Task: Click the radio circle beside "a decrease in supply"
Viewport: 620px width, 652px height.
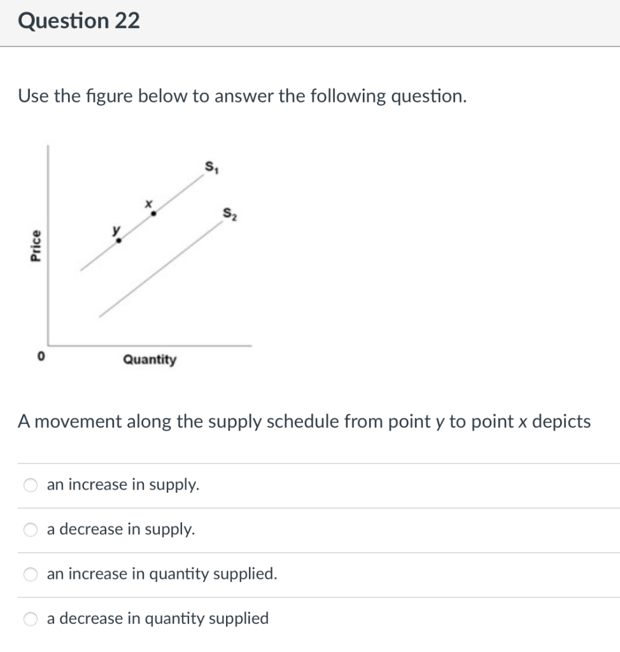Action: (29, 530)
